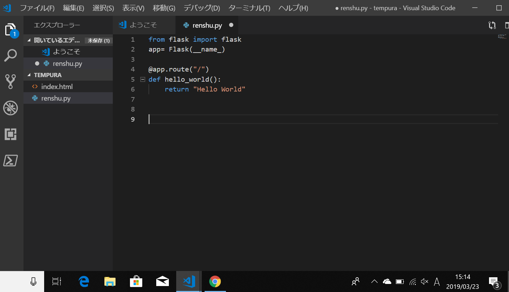This screenshot has height=292, width=509.
Task: Click the unsaved dot on renshu.py tab
Action: 231,25
